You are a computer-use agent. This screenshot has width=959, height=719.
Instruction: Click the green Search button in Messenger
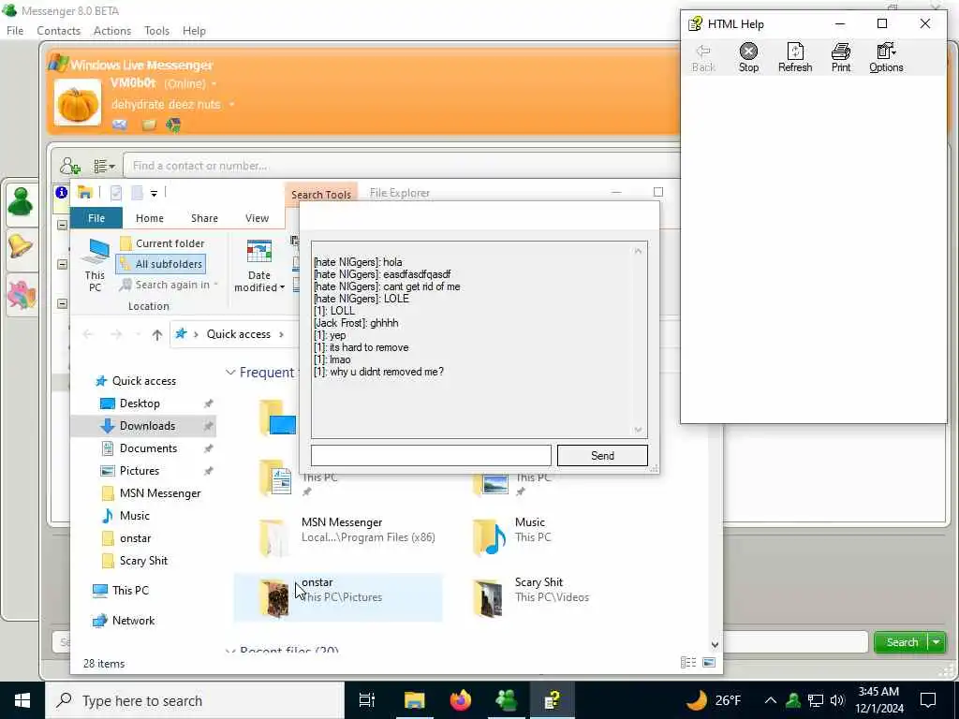pos(902,642)
